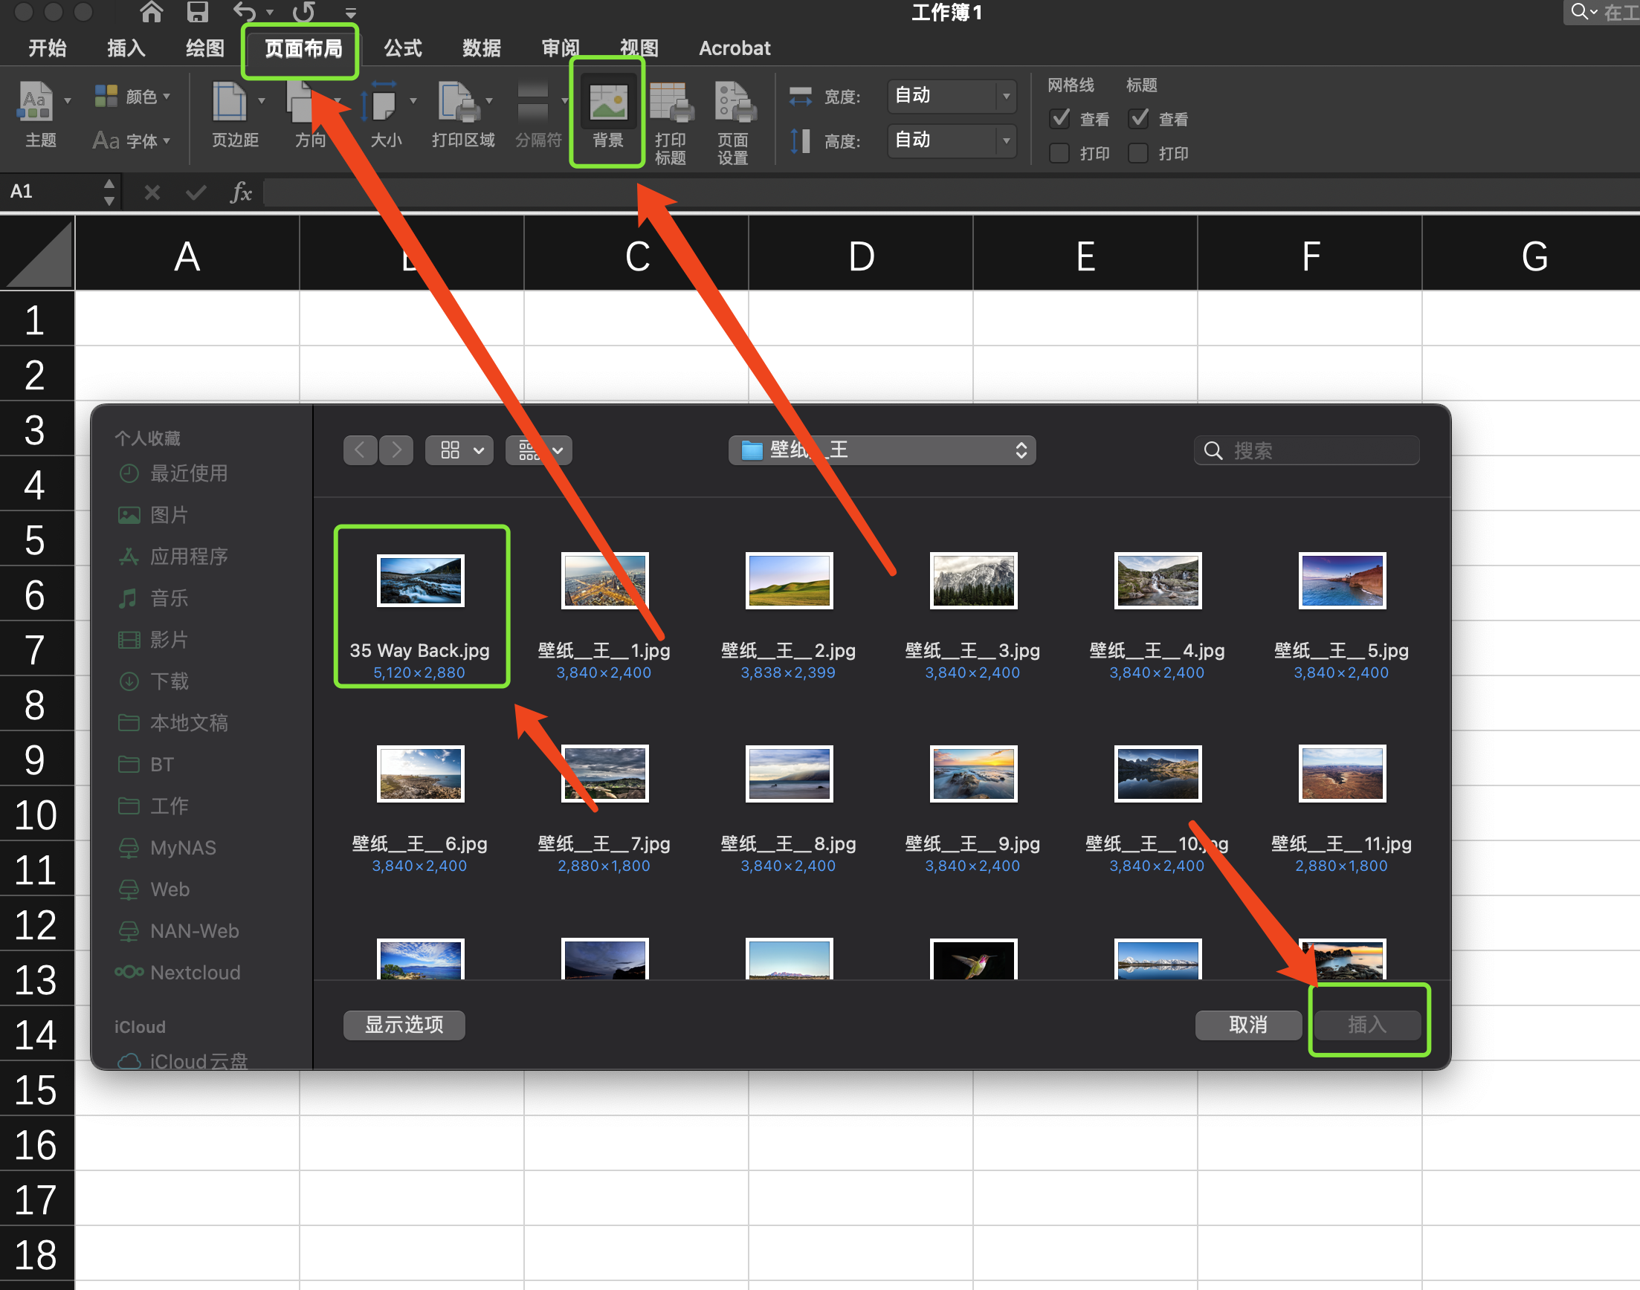Open the Themes (主题) icon
Image resolution: width=1640 pixels, height=1290 pixels.
pyautogui.click(x=36, y=102)
